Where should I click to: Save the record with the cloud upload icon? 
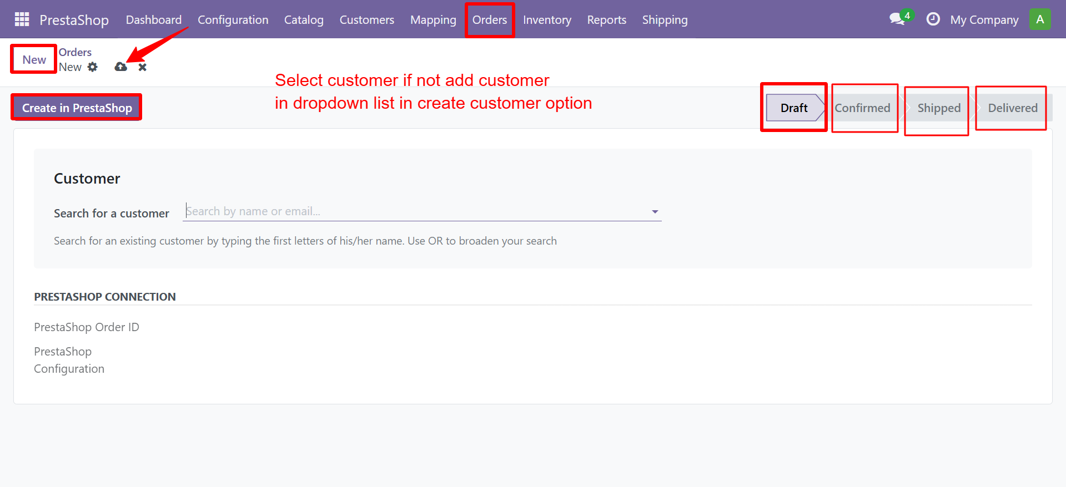pyautogui.click(x=120, y=67)
